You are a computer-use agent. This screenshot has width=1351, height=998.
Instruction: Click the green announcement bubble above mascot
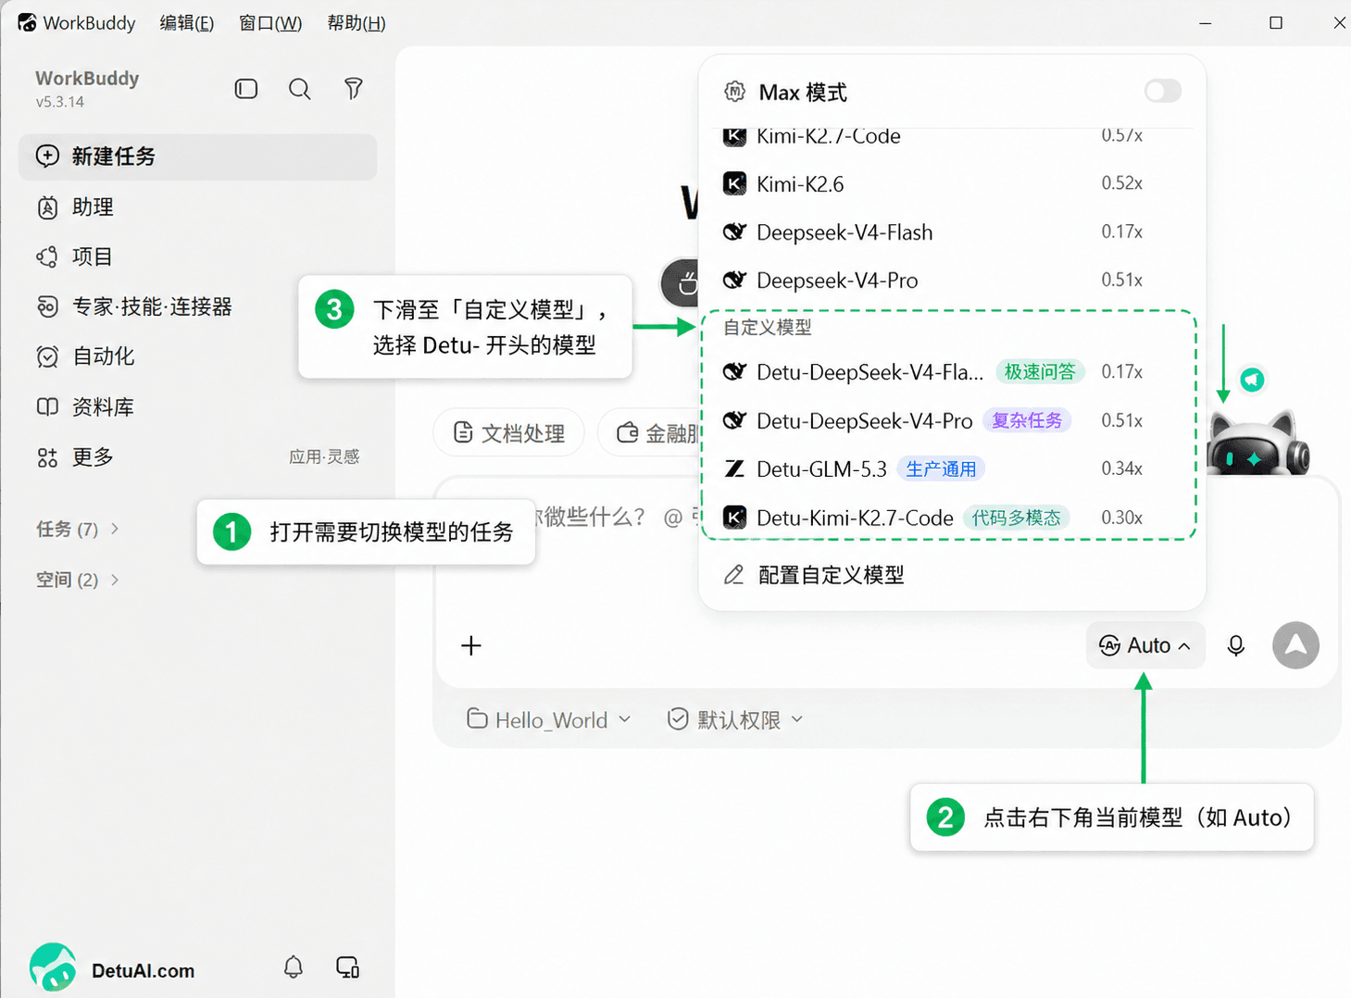pos(1252,380)
